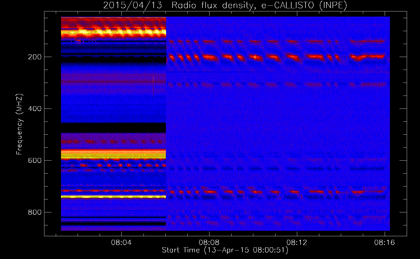Click the 800 frequency tick label
This screenshot has height=259, width=420.
point(35,212)
